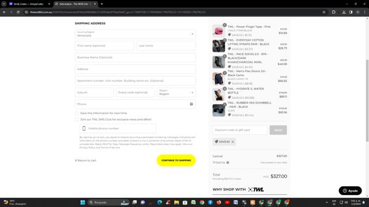The width and height of the screenshot is (369, 207).
Task: Open the Chrome profile avatar
Action: click(x=357, y=12)
